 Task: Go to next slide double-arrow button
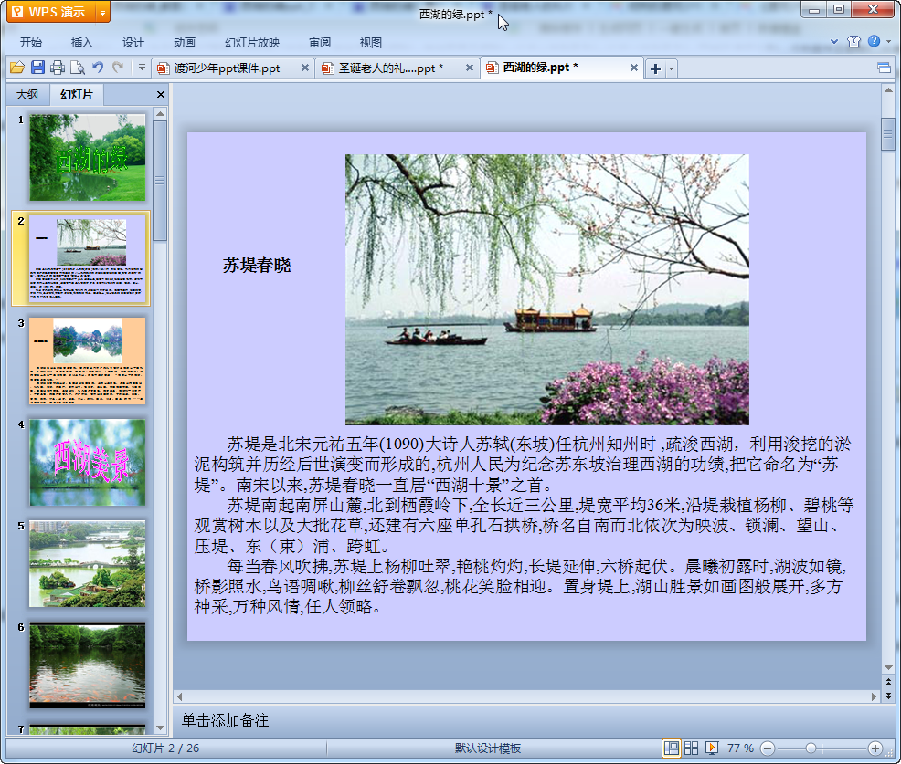(888, 696)
